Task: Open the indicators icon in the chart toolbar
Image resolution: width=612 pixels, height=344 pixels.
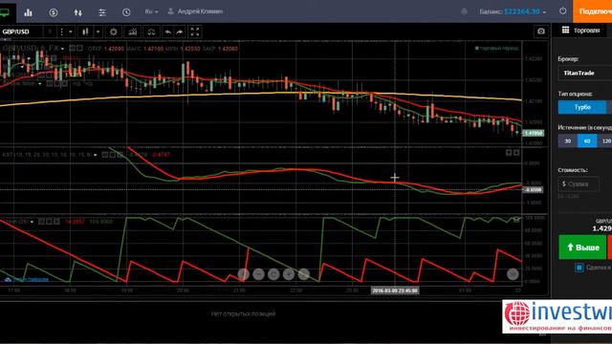Action: (x=133, y=32)
